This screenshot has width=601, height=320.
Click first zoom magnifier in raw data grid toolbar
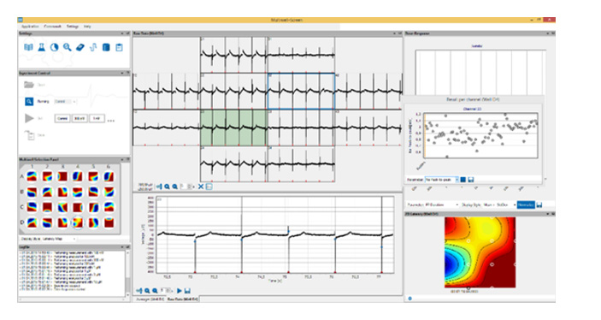click(x=167, y=187)
